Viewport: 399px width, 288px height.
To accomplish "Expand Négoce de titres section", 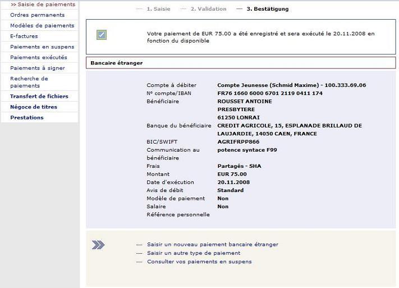I will pos(34,107).
